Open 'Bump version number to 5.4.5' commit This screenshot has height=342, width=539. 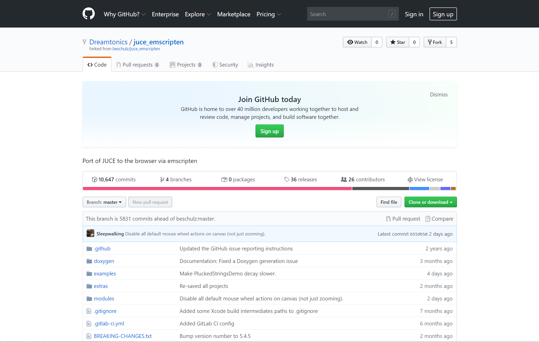(215, 336)
